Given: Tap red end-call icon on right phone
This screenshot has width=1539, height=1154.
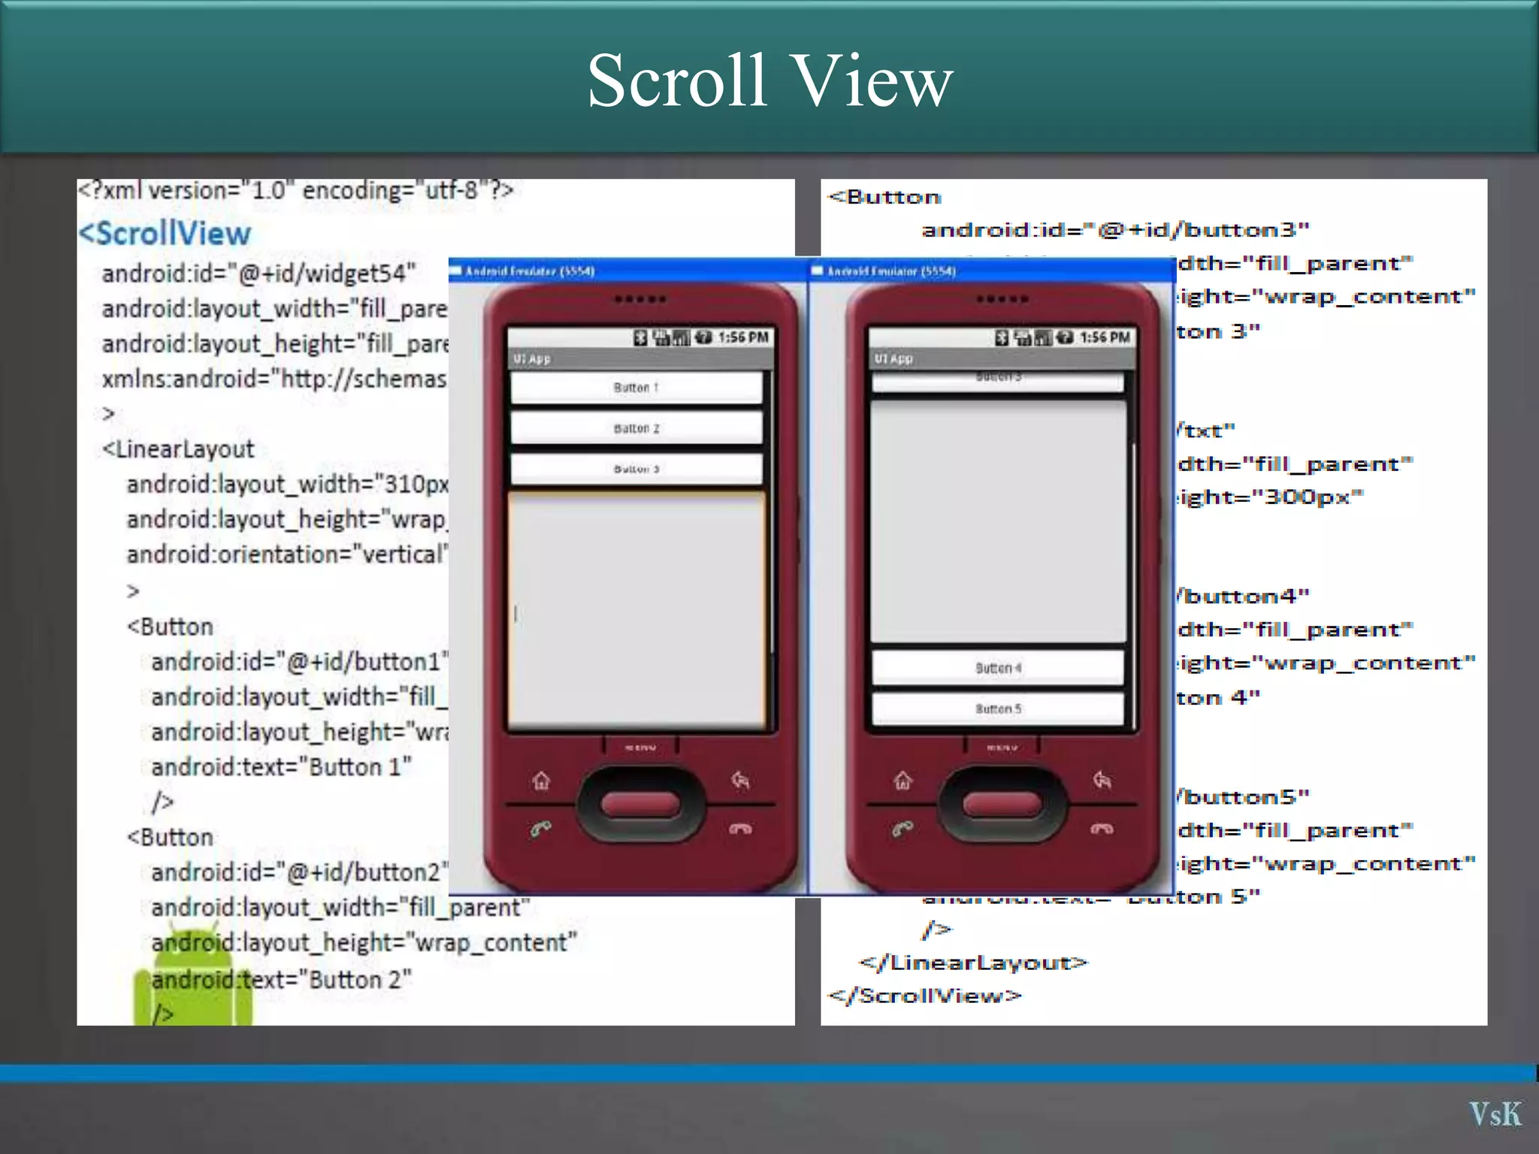Looking at the screenshot, I should (x=1102, y=829).
